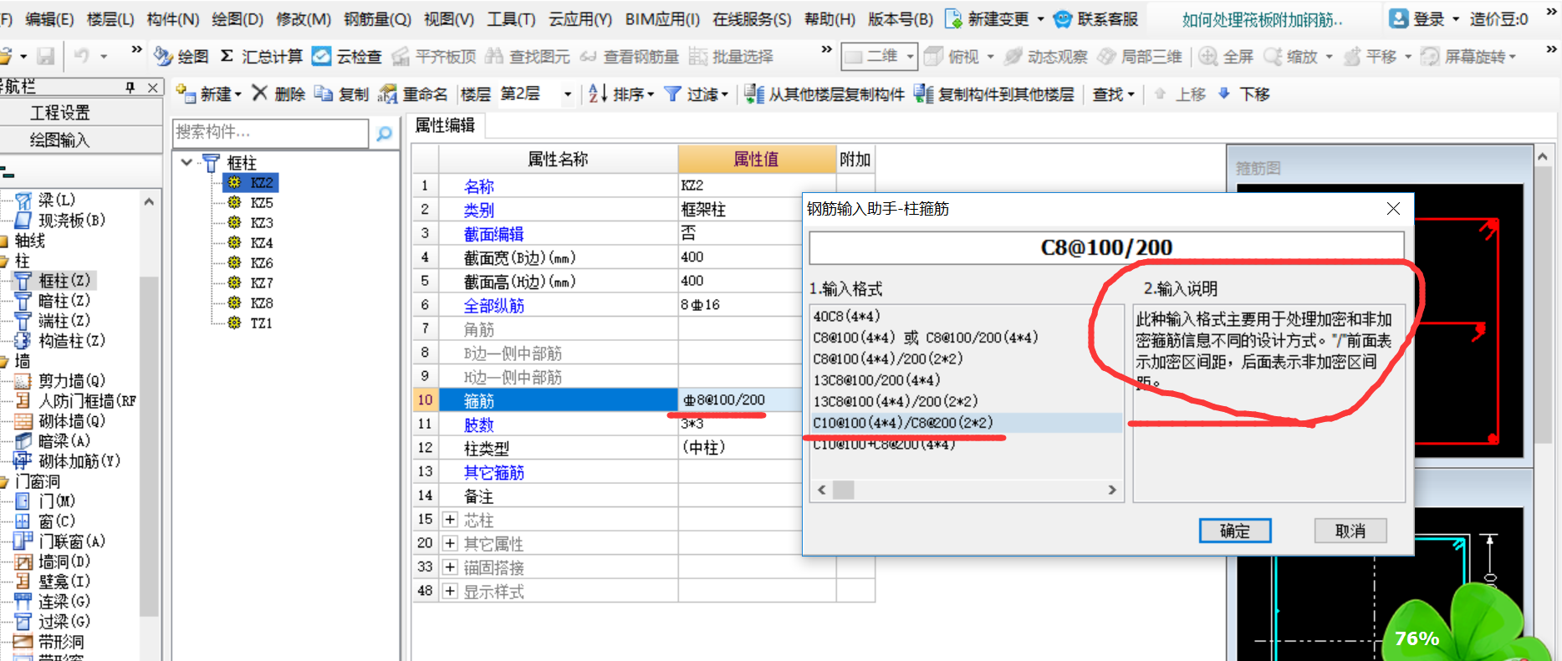This screenshot has height=661, width=1562.
Task: Open the 帮助(H) menu
Action: point(829,18)
